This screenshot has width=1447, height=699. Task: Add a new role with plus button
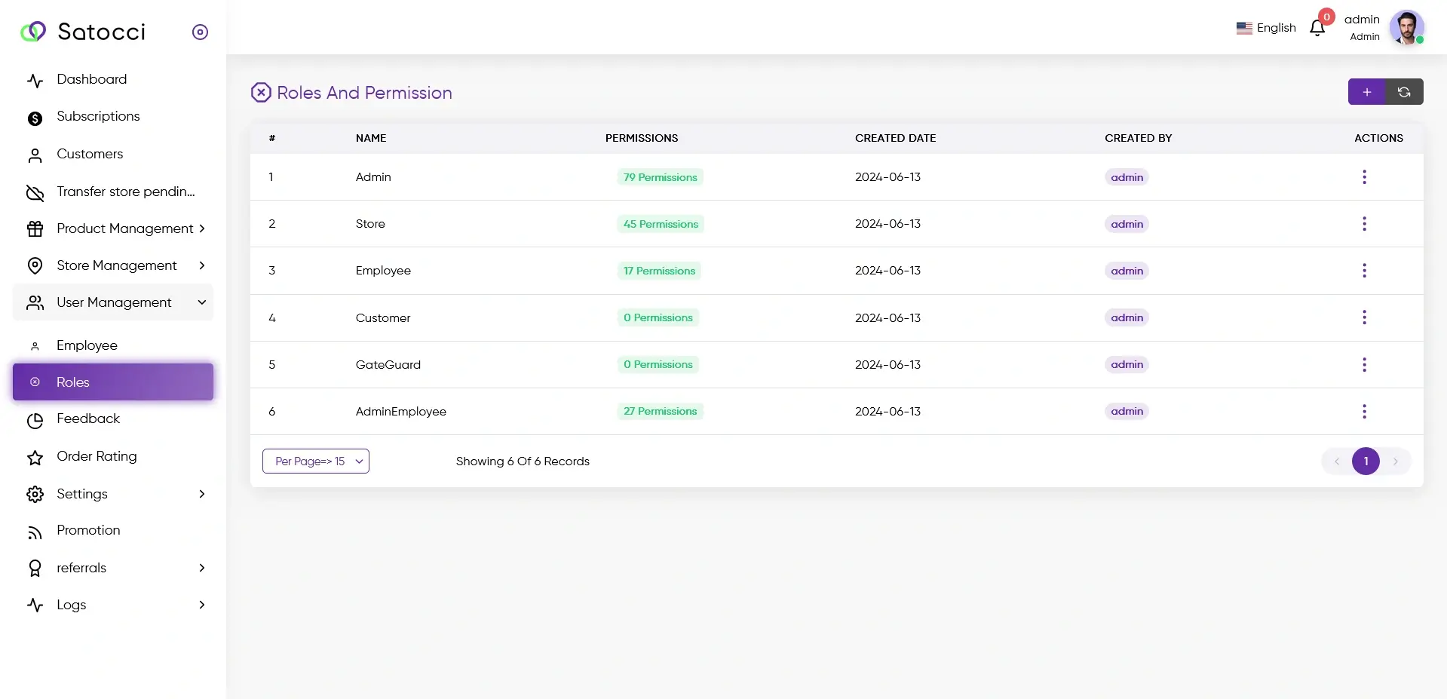click(1367, 91)
